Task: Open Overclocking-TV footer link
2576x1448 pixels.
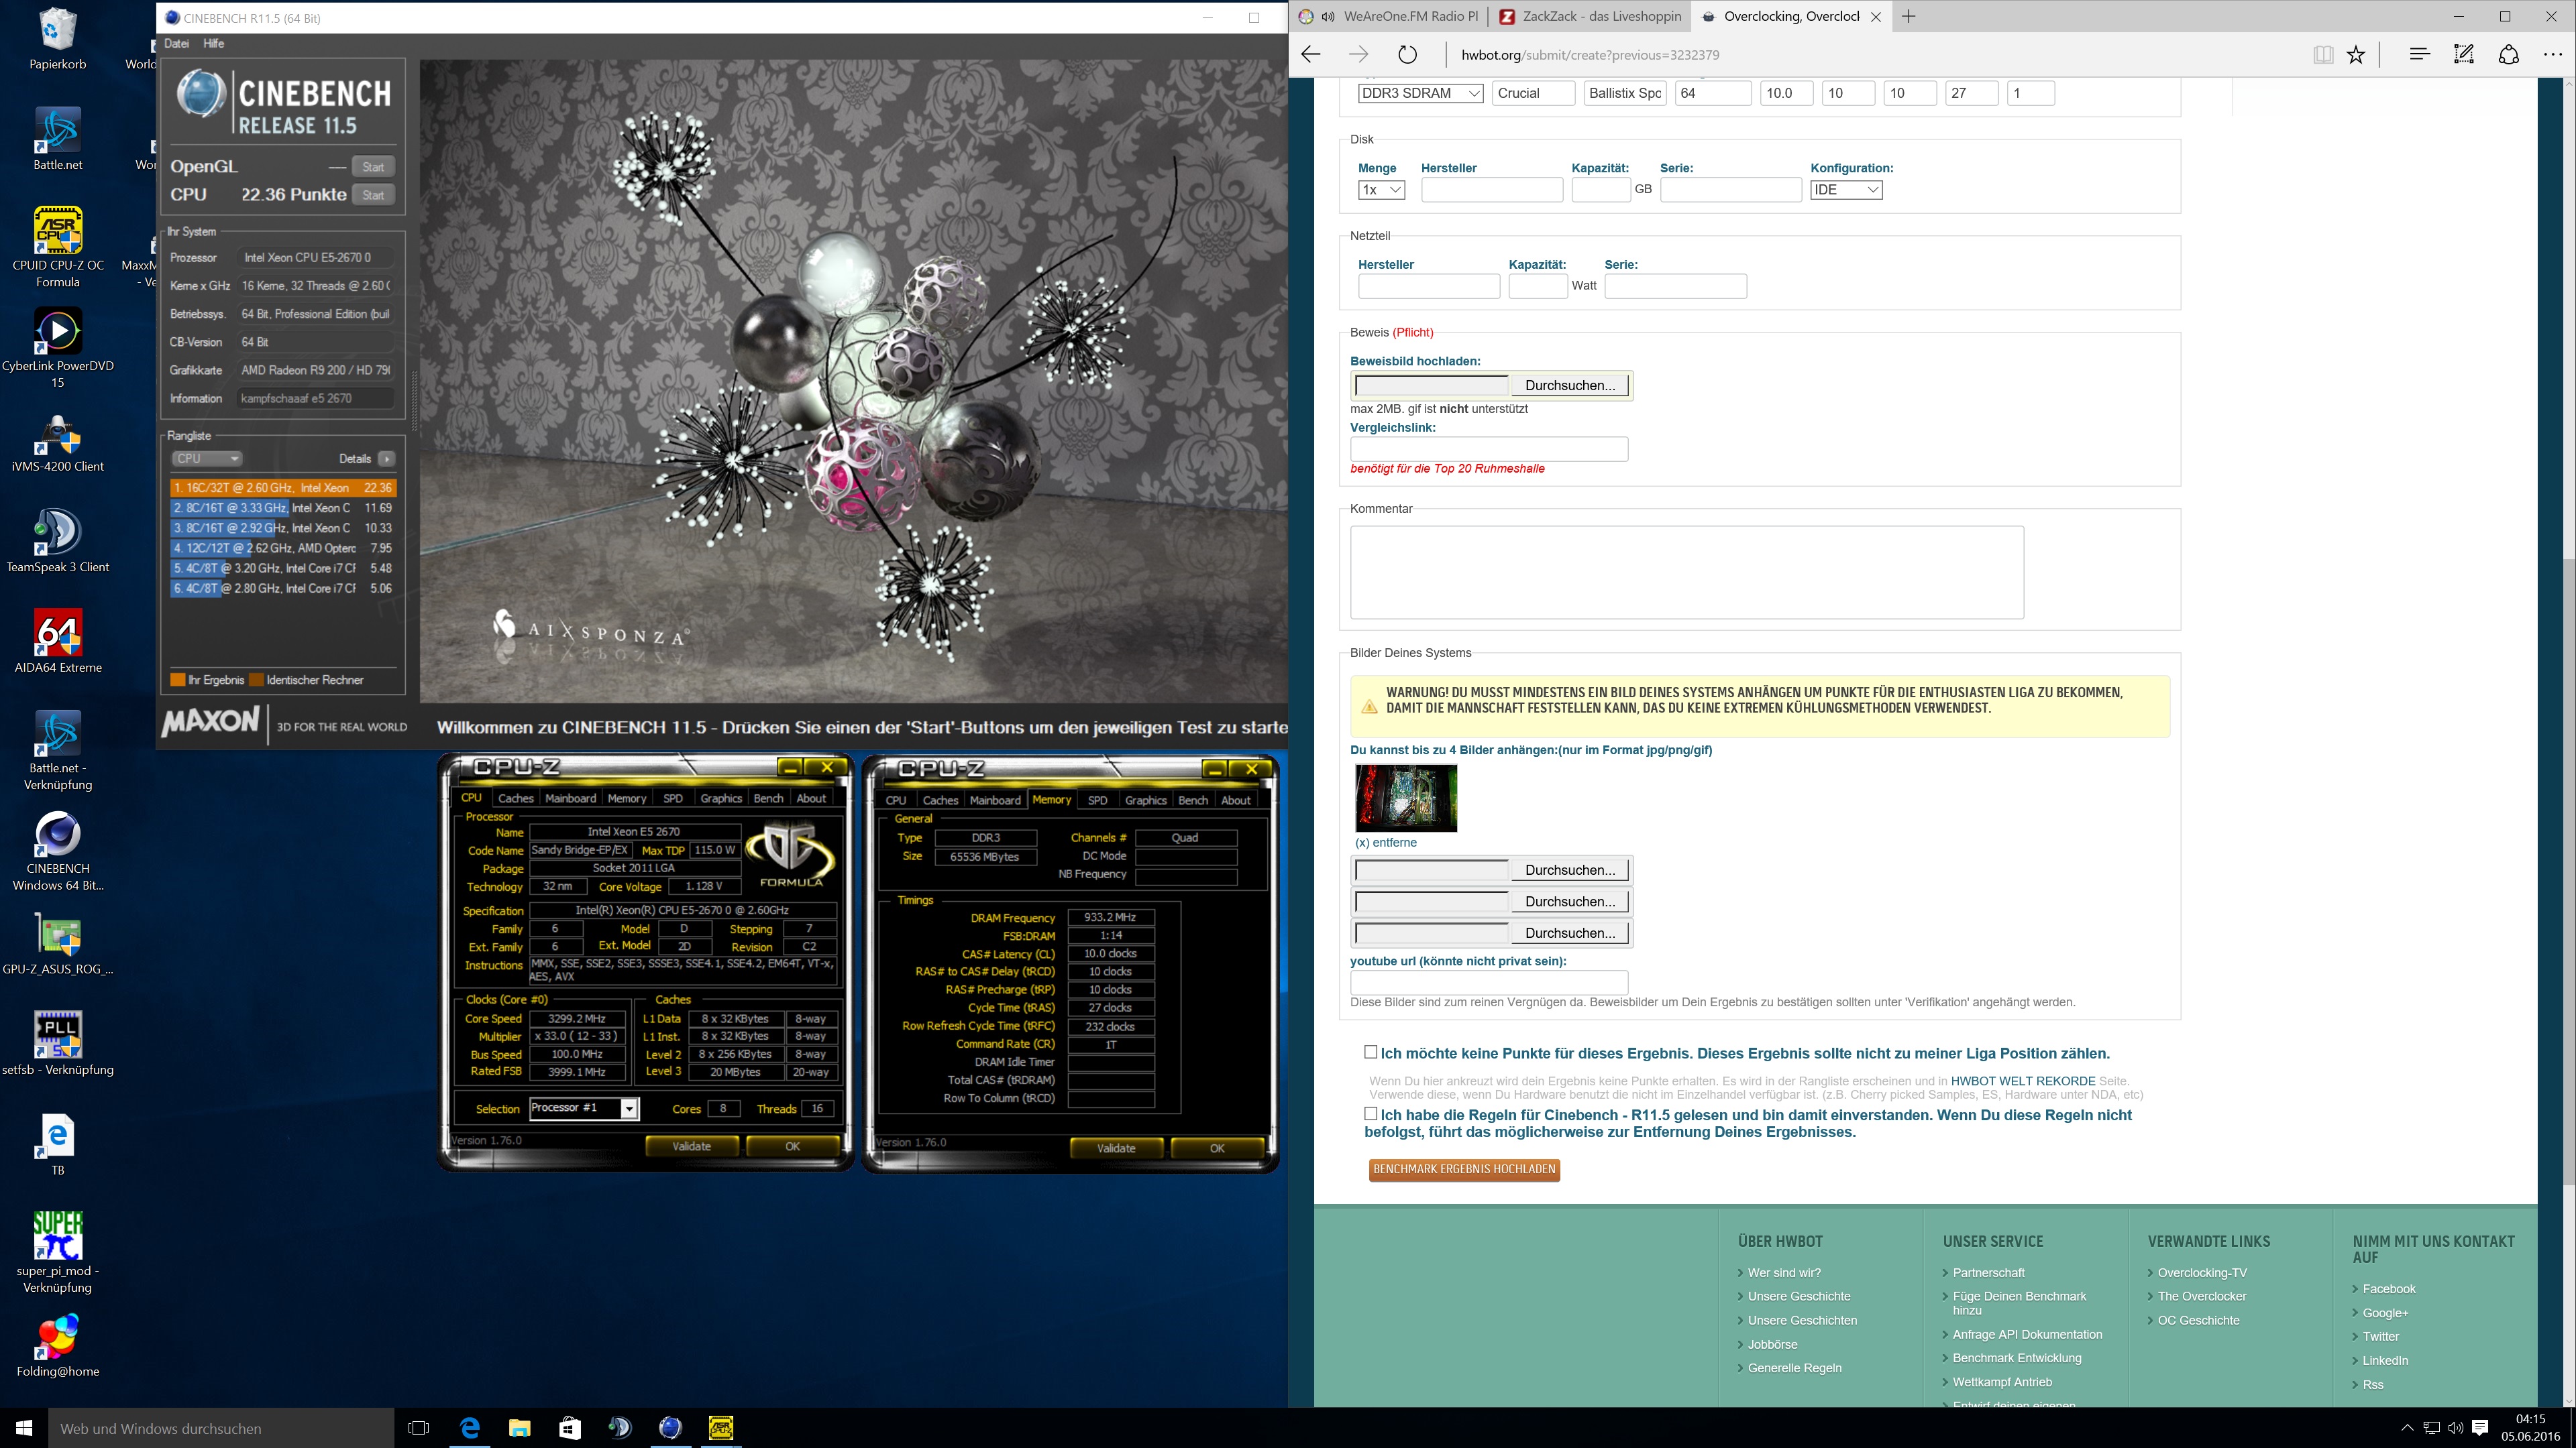Action: tap(2202, 1273)
